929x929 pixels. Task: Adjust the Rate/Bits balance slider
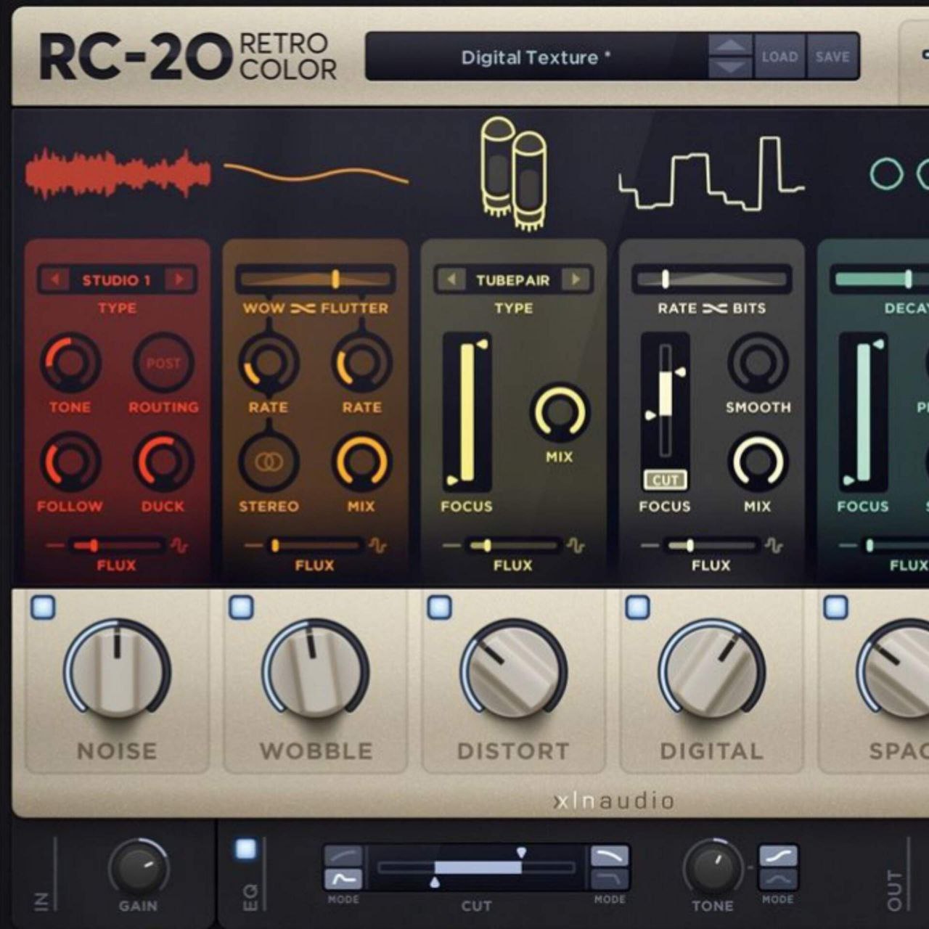712,279
